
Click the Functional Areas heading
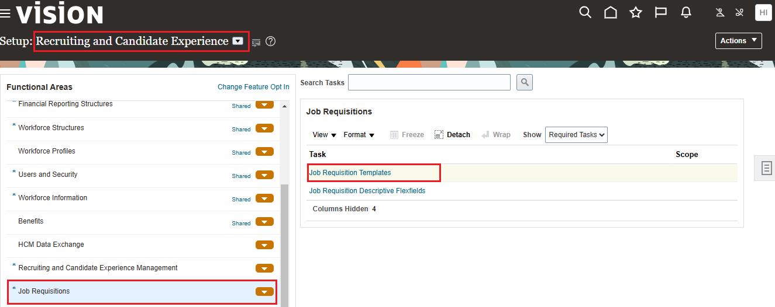point(39,87)
